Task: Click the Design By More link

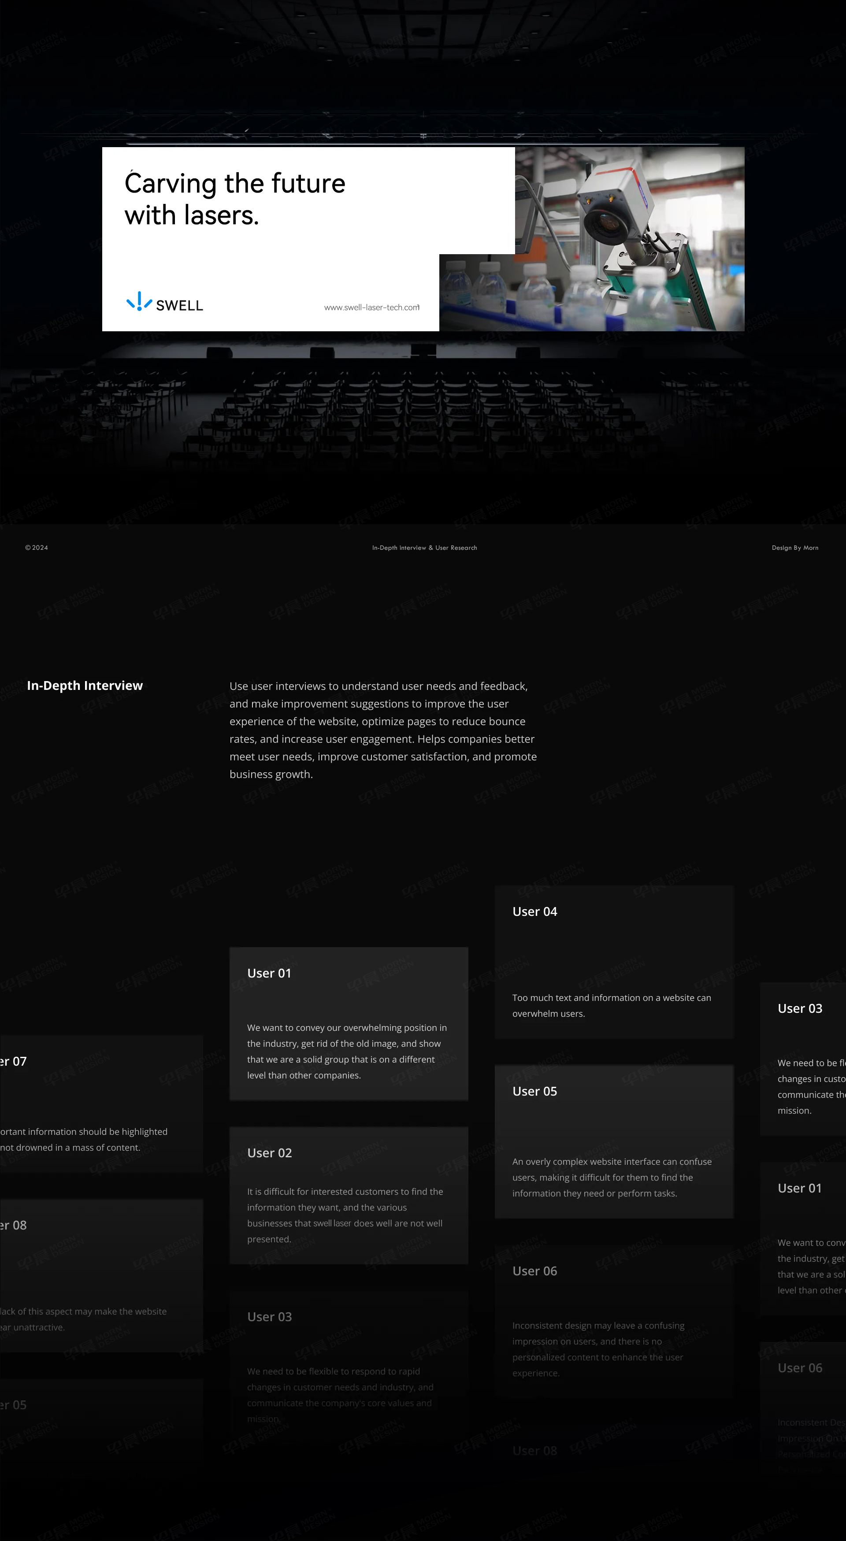Action: (795, 547)
